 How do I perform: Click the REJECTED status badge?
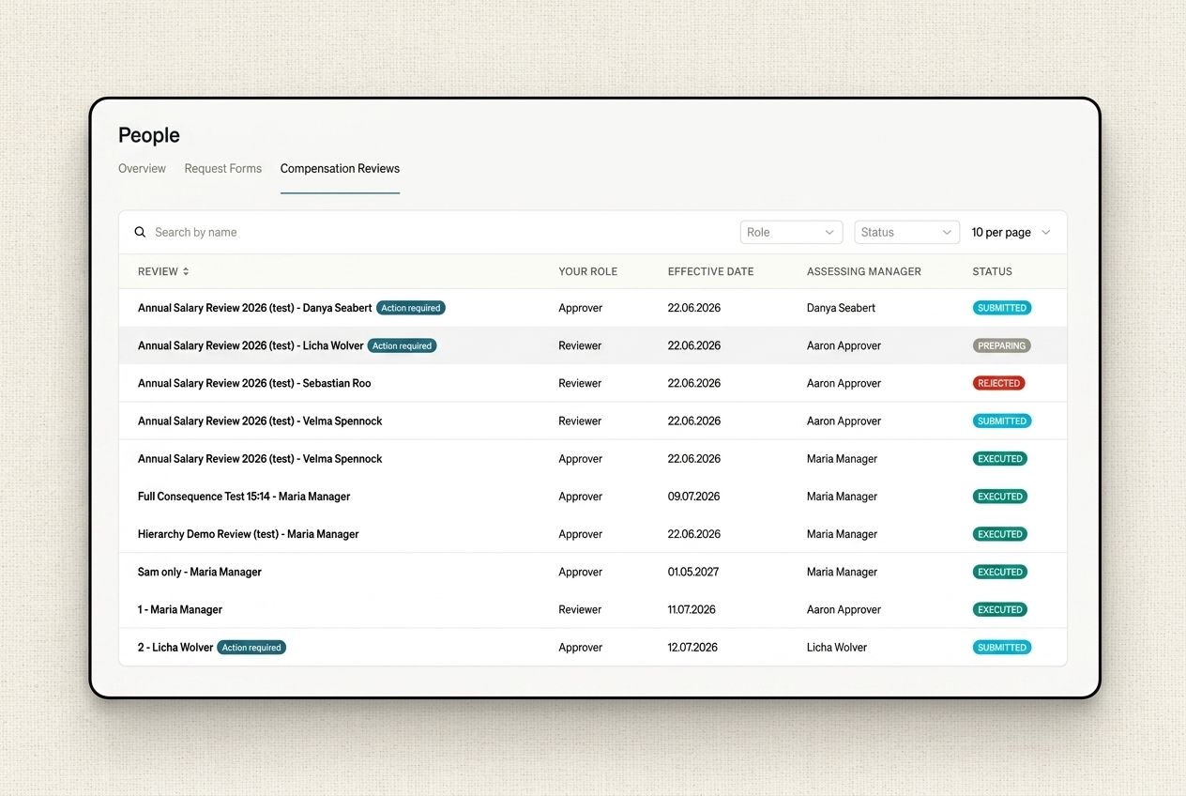click(x=999, y=383)
